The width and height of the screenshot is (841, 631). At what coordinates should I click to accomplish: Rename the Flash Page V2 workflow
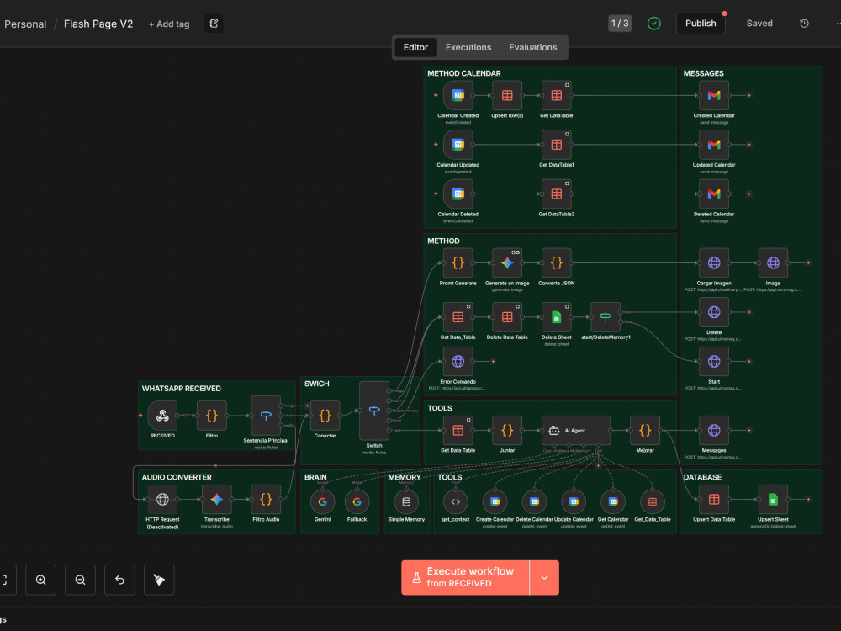pyautogui.click(x=98, y=24)
